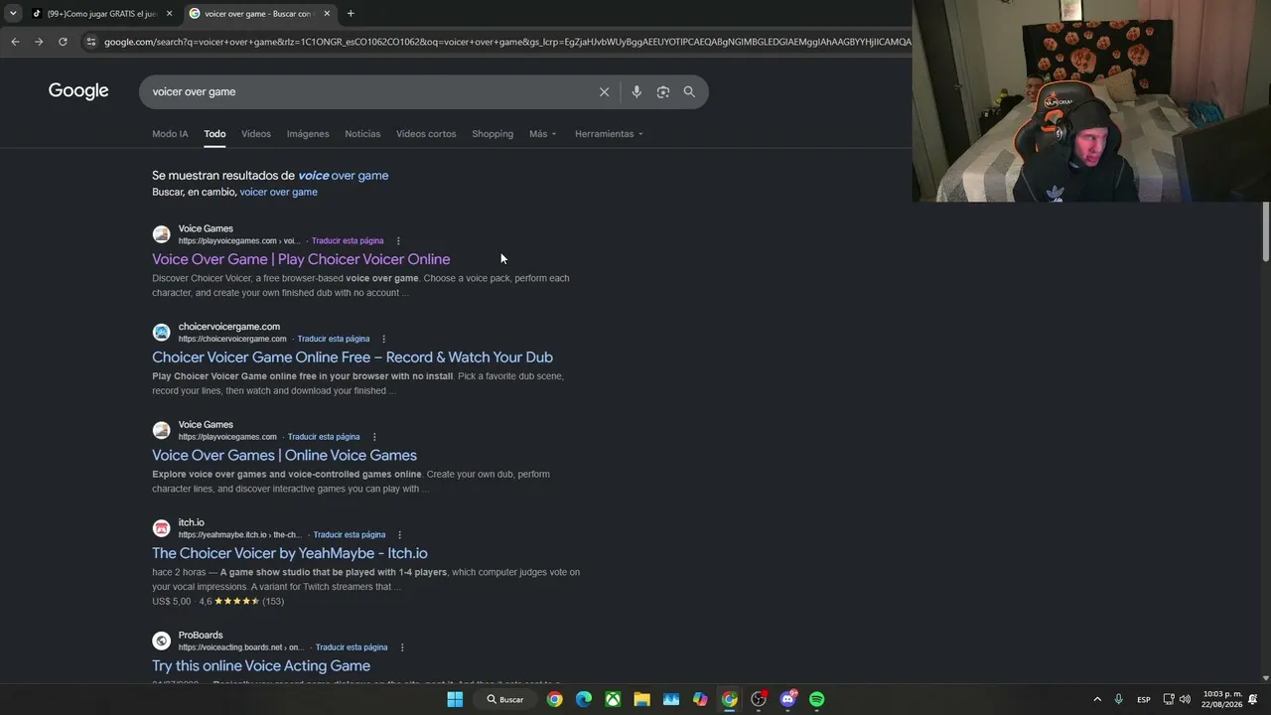1271x715 pixels.
Task: Search instead for voicer over game
Action: [x=278, y=192]
